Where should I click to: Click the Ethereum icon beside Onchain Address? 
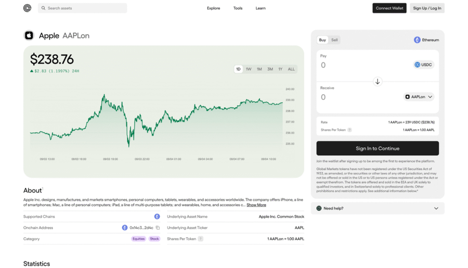tap(125, 227)
